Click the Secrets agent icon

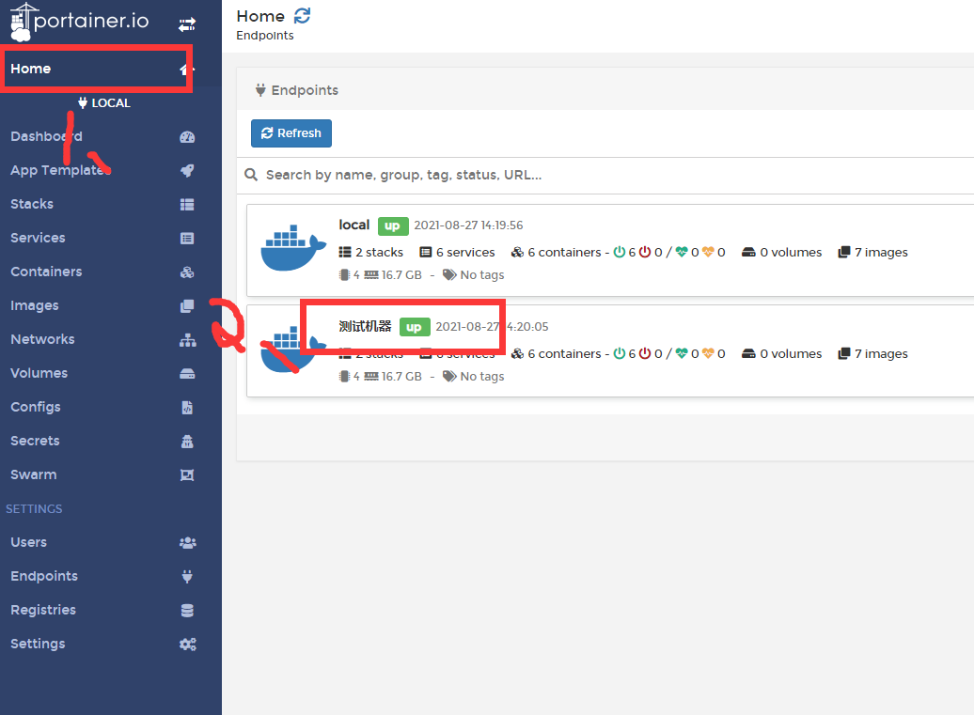coord(187,442)
